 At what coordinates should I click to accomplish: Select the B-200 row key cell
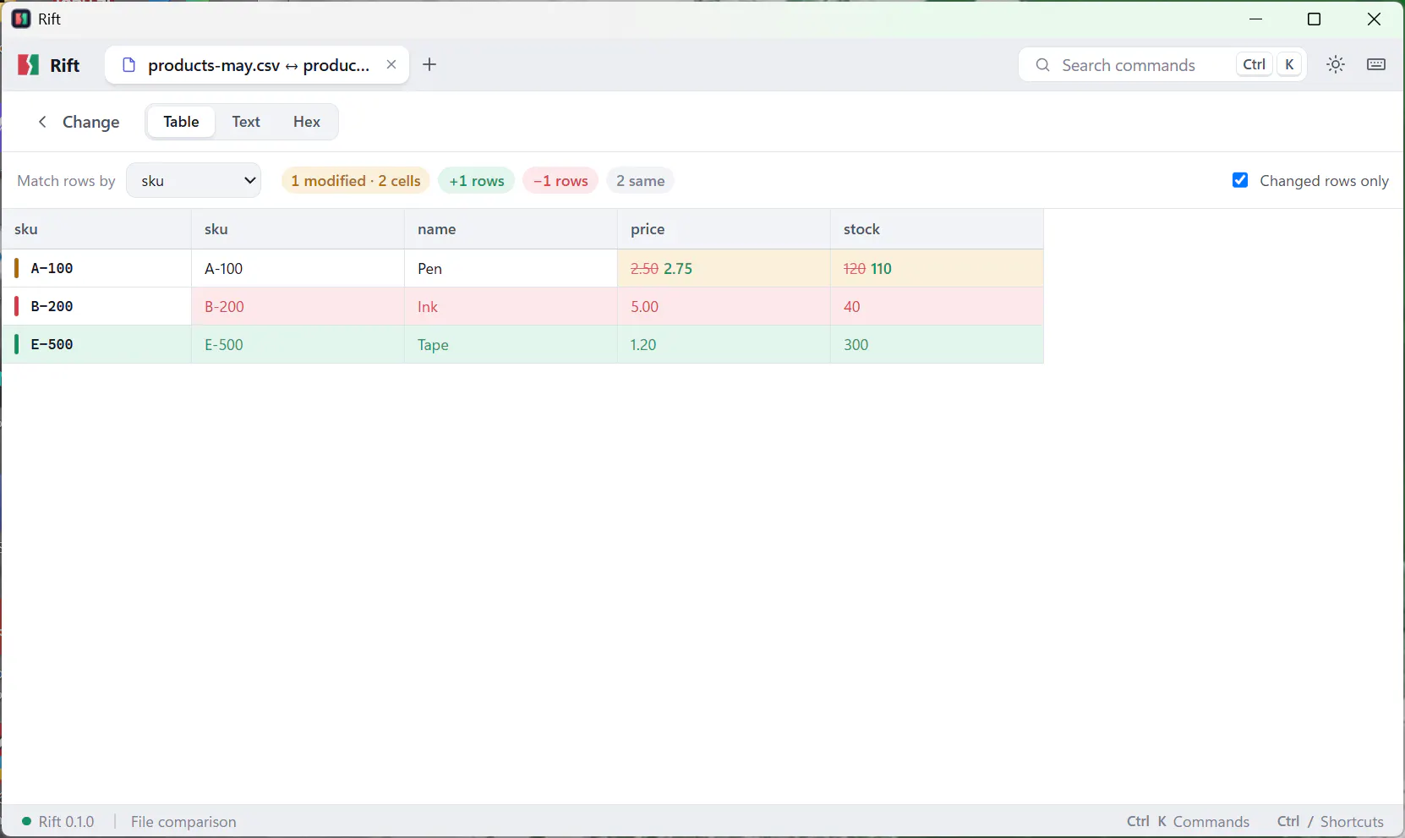pos(96,306)
